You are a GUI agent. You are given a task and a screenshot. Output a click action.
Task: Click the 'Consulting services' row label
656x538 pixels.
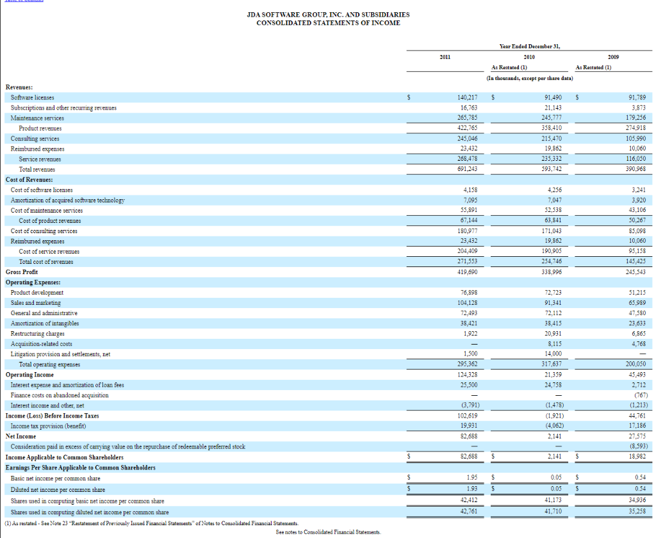(x=35, y=138)
